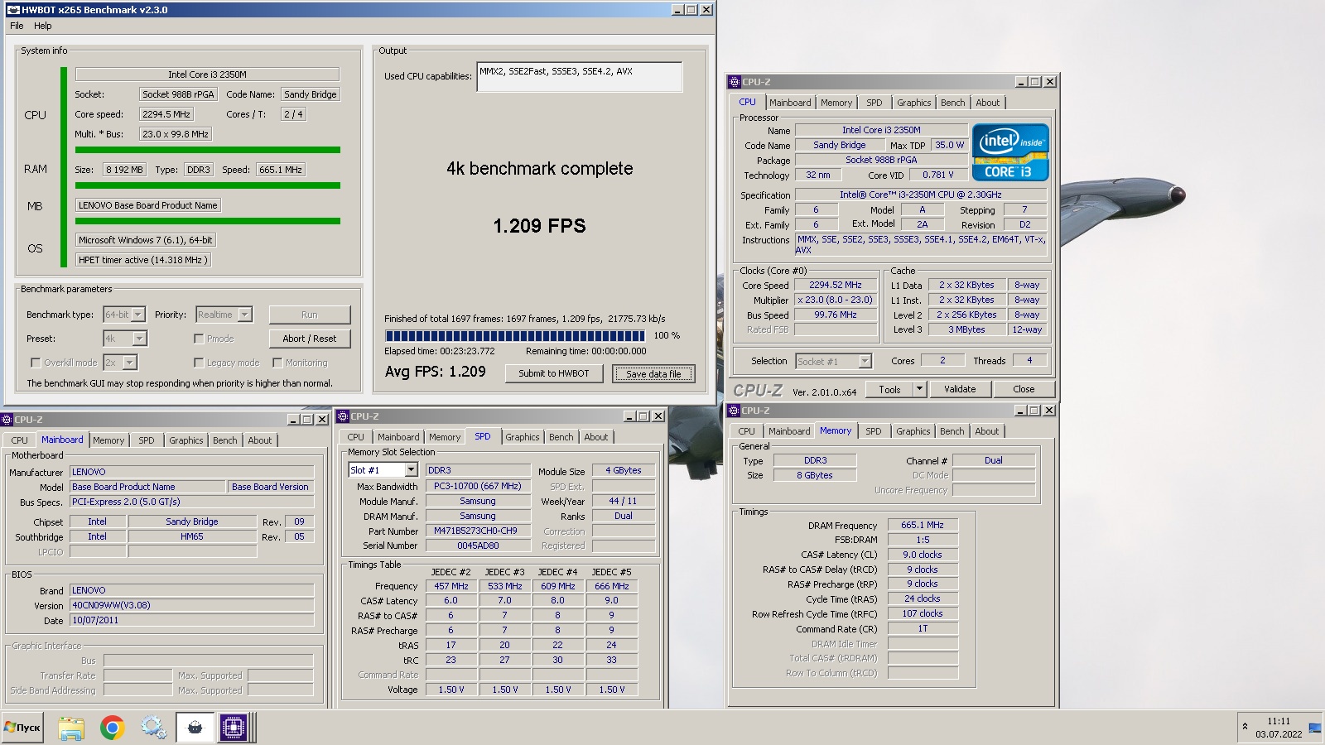The image size is (1325, 745).
Task: Open the Start (Пуск) button
Action: coord(22,728)
